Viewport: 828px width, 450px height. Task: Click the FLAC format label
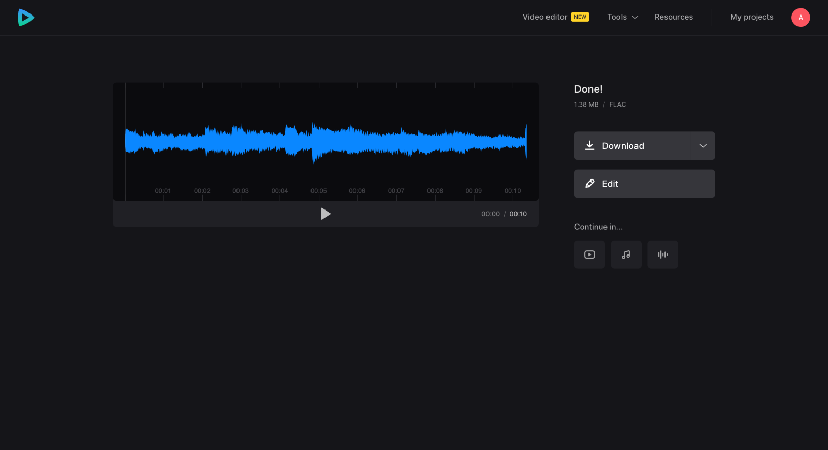pyautogui.click(x=617, y=104)
